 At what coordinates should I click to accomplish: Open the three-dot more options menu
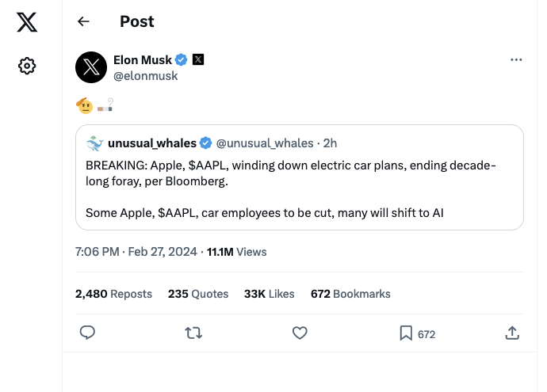pos(516,60)
